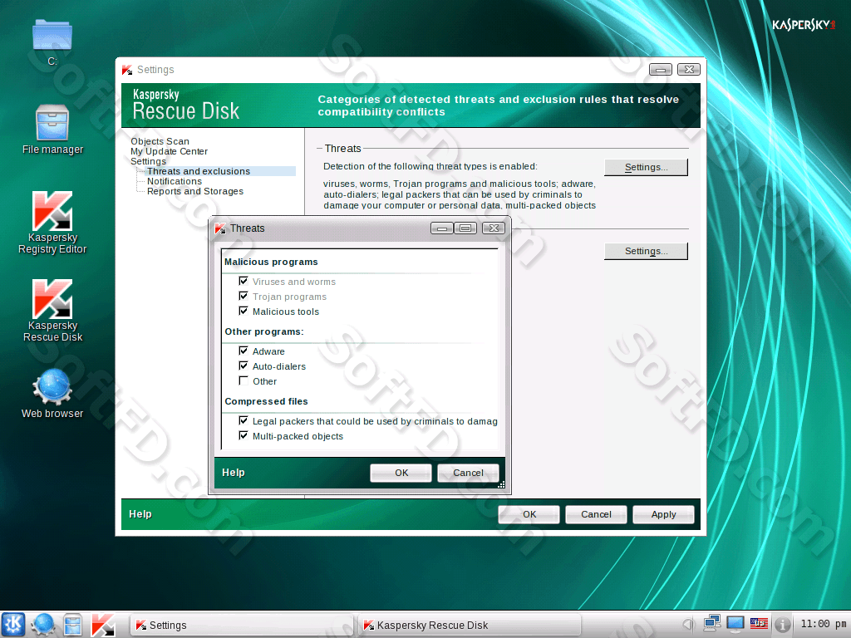Toggle the Trojan programs checkbox
Screen dimensions: 851x638
click(x=243, y=296)
